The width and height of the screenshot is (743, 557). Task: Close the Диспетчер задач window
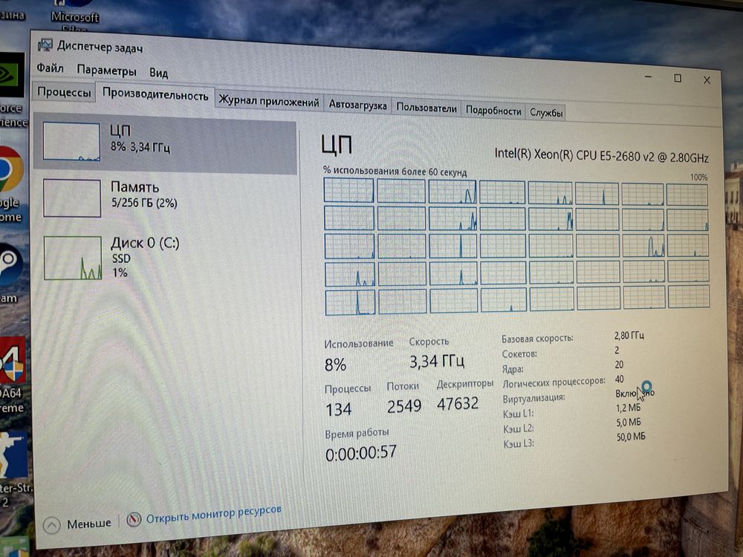(x=707, y=80)
